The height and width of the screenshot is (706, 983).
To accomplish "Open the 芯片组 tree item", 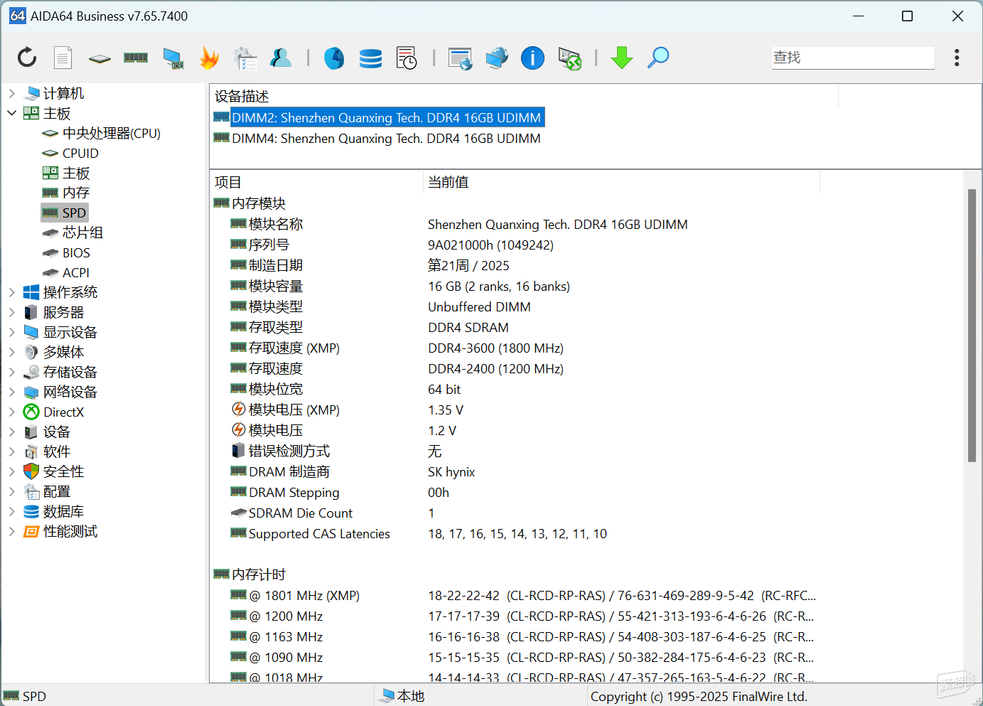I will (x=82, y=232).
